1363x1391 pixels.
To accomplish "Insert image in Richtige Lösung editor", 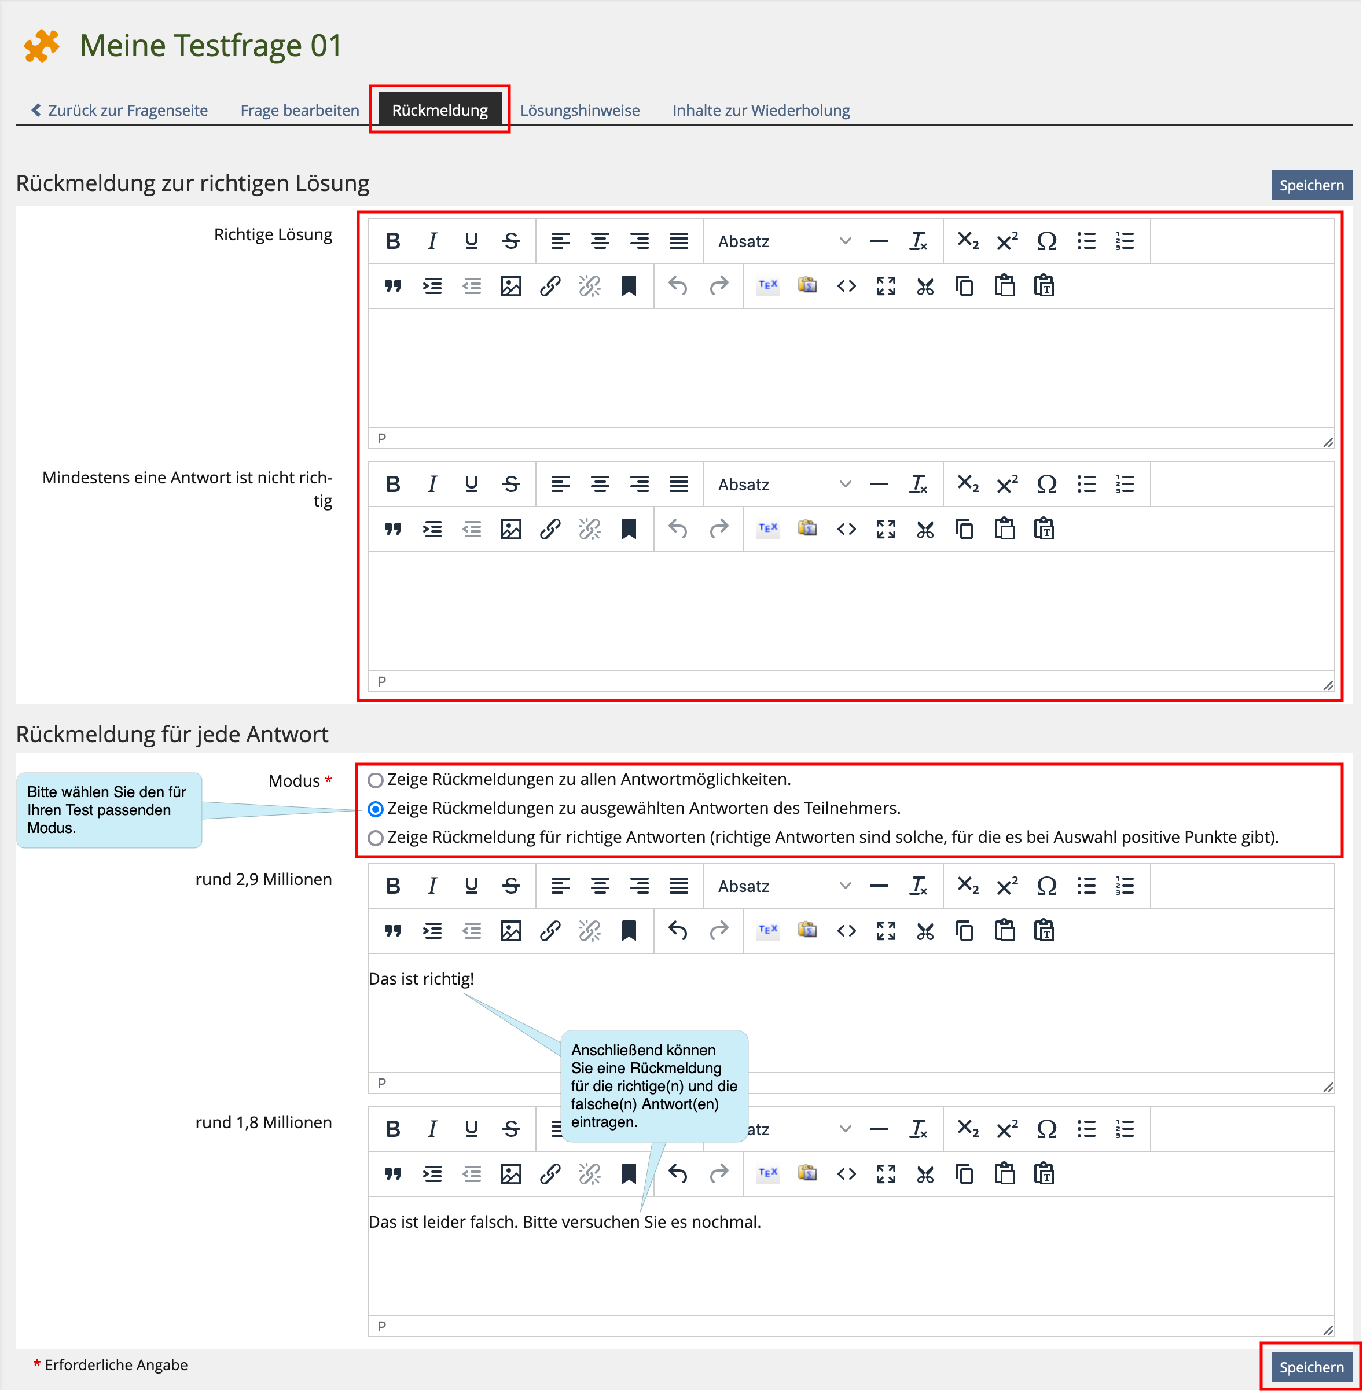I will (x=510, y=287).
